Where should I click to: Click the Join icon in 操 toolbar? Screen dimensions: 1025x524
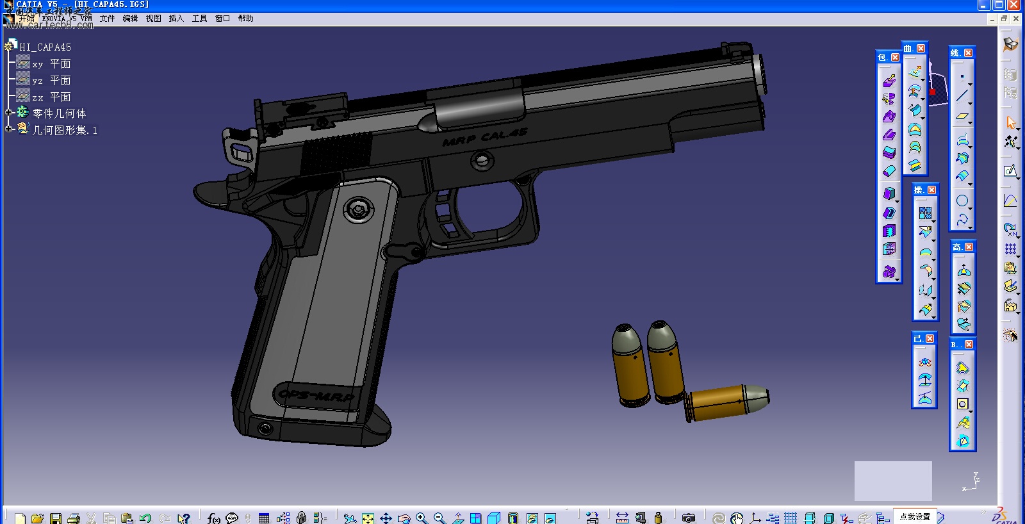(925, 213)
